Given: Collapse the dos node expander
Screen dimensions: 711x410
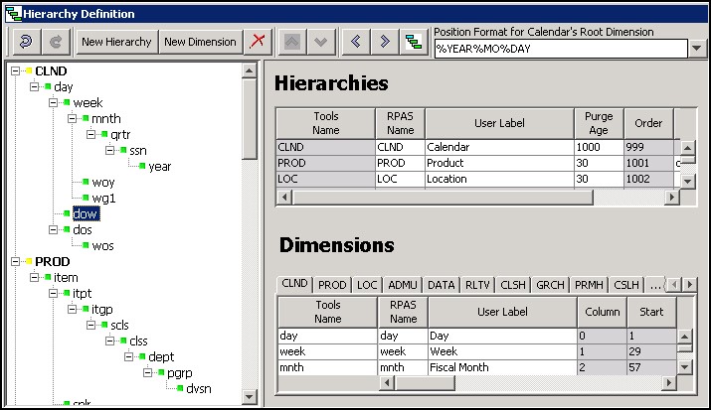Looking at the screenshot, I should click(x=53, y=230).
